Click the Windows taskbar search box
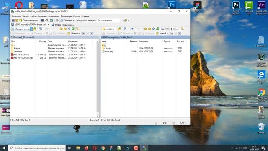The image size is (268, 151). click(x=37, y=148)
